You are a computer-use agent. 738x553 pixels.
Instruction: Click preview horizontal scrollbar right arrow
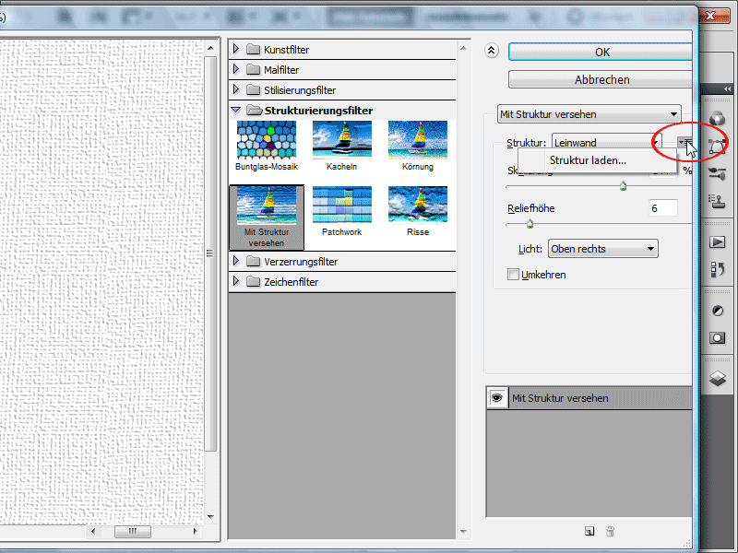coord(196,532)
